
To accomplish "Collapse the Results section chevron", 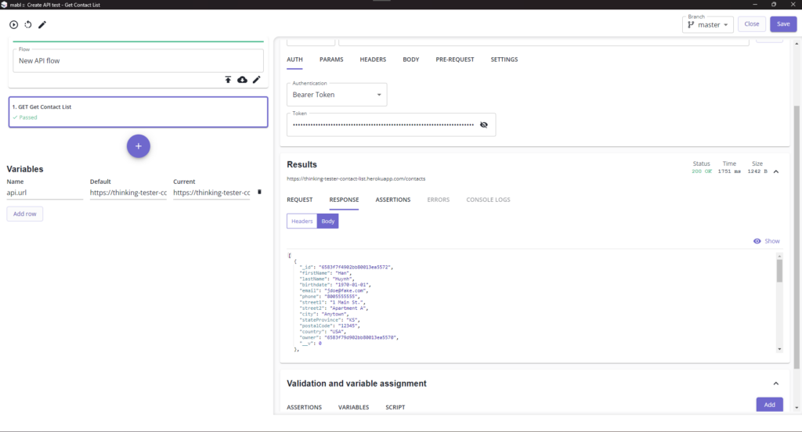I will (775, 171).
